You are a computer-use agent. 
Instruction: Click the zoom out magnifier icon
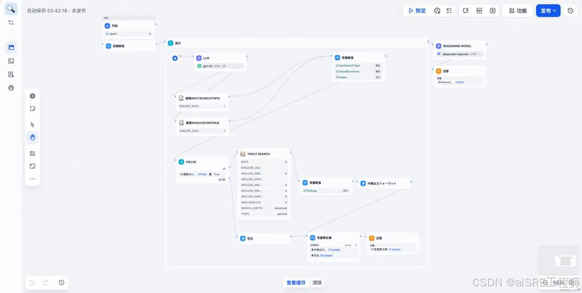click(545, 283)
